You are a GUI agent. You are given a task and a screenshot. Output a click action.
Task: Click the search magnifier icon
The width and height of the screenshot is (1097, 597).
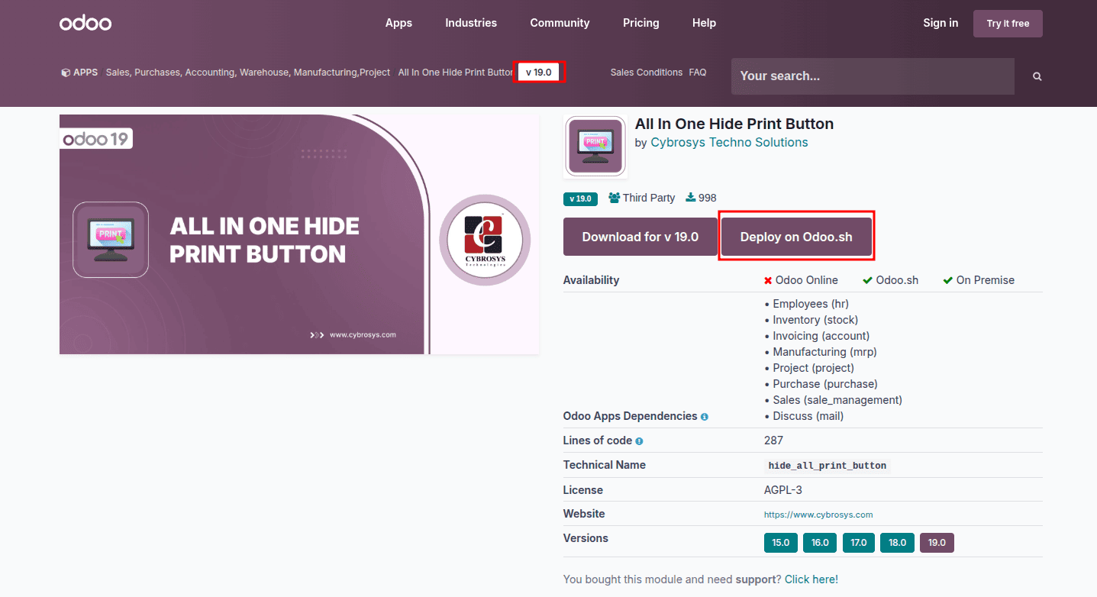(x=1036, y=76)
